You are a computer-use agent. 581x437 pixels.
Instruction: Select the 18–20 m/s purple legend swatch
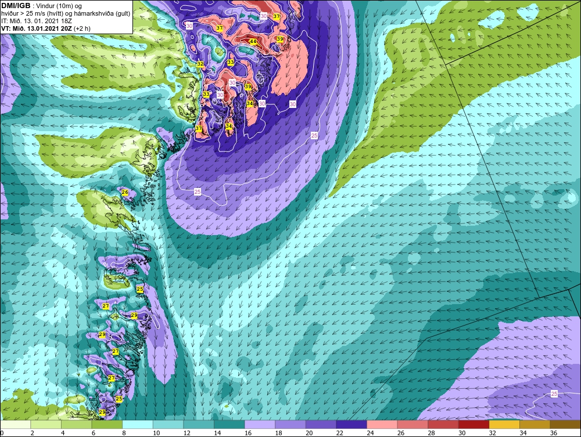(290, 424)
